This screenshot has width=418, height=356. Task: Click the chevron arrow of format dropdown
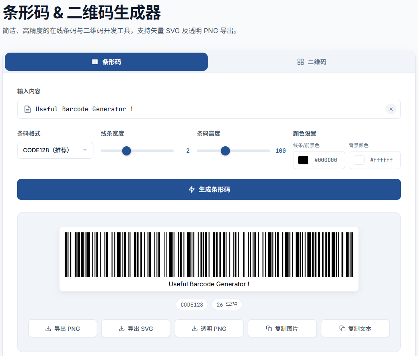(85, 150)
